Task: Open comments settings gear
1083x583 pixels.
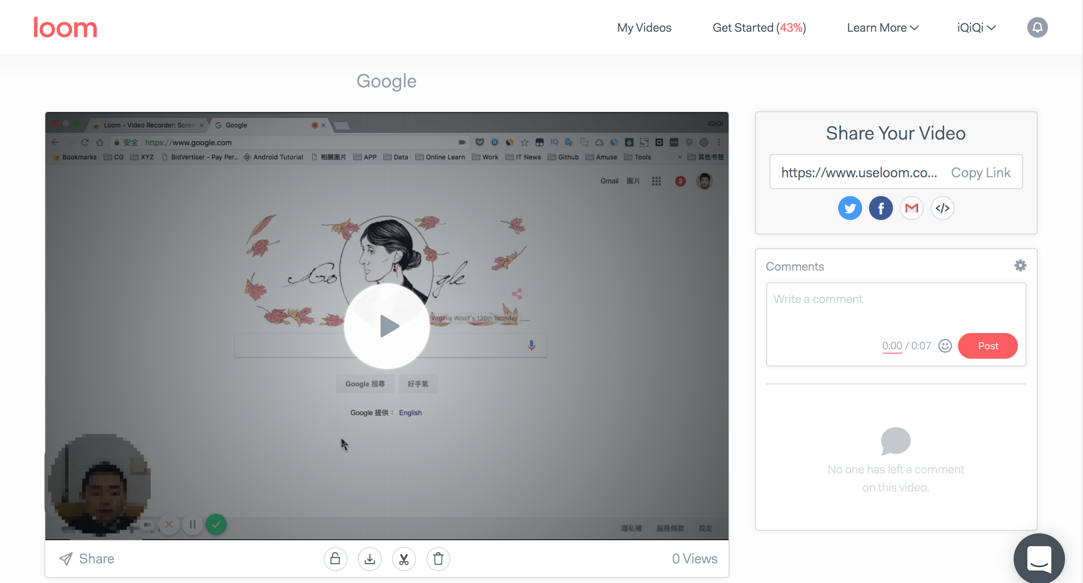Action: [x=1020, y=265]
